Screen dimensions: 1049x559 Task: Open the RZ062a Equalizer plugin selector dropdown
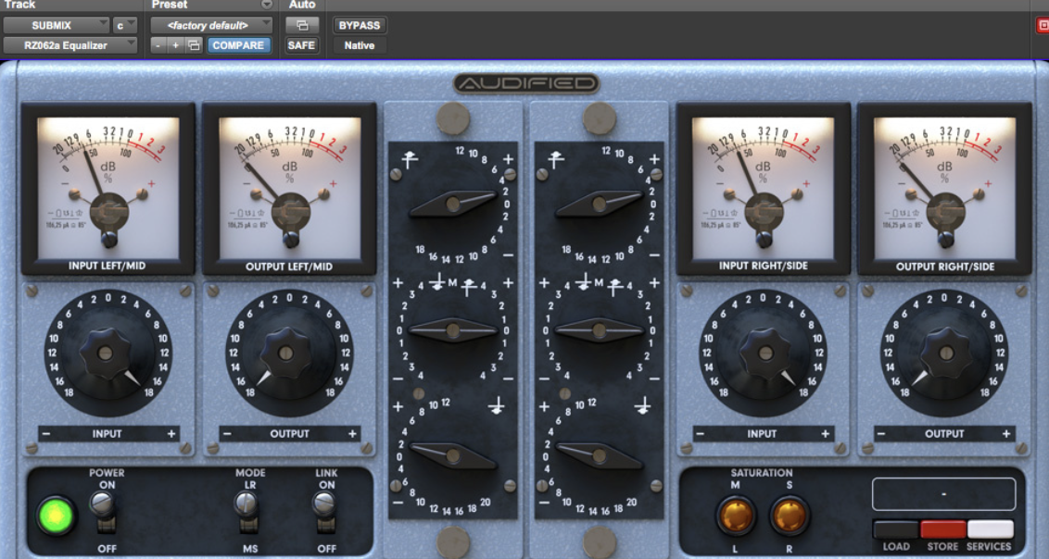(70, 45)
